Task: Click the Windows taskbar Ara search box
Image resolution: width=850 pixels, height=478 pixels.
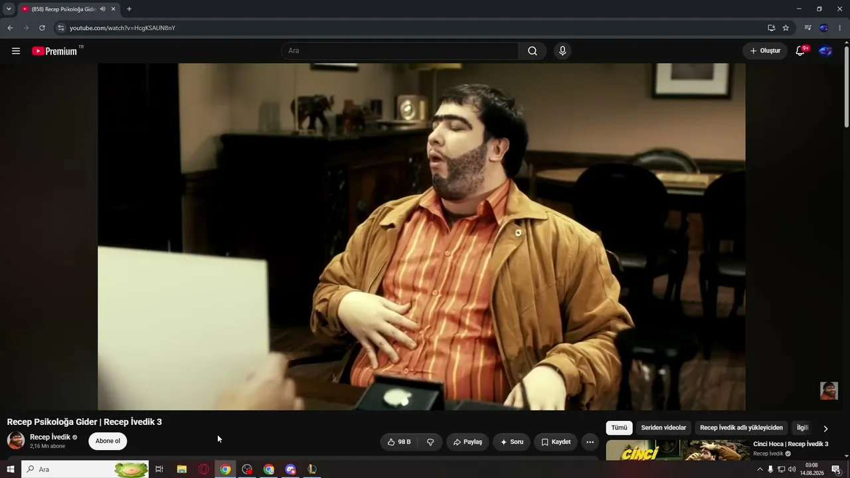Action: tap(85, 469)
